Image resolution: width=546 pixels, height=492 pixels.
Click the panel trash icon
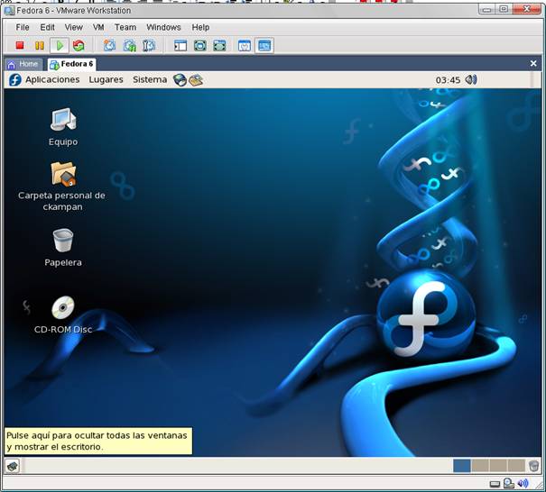pos(533,466)
